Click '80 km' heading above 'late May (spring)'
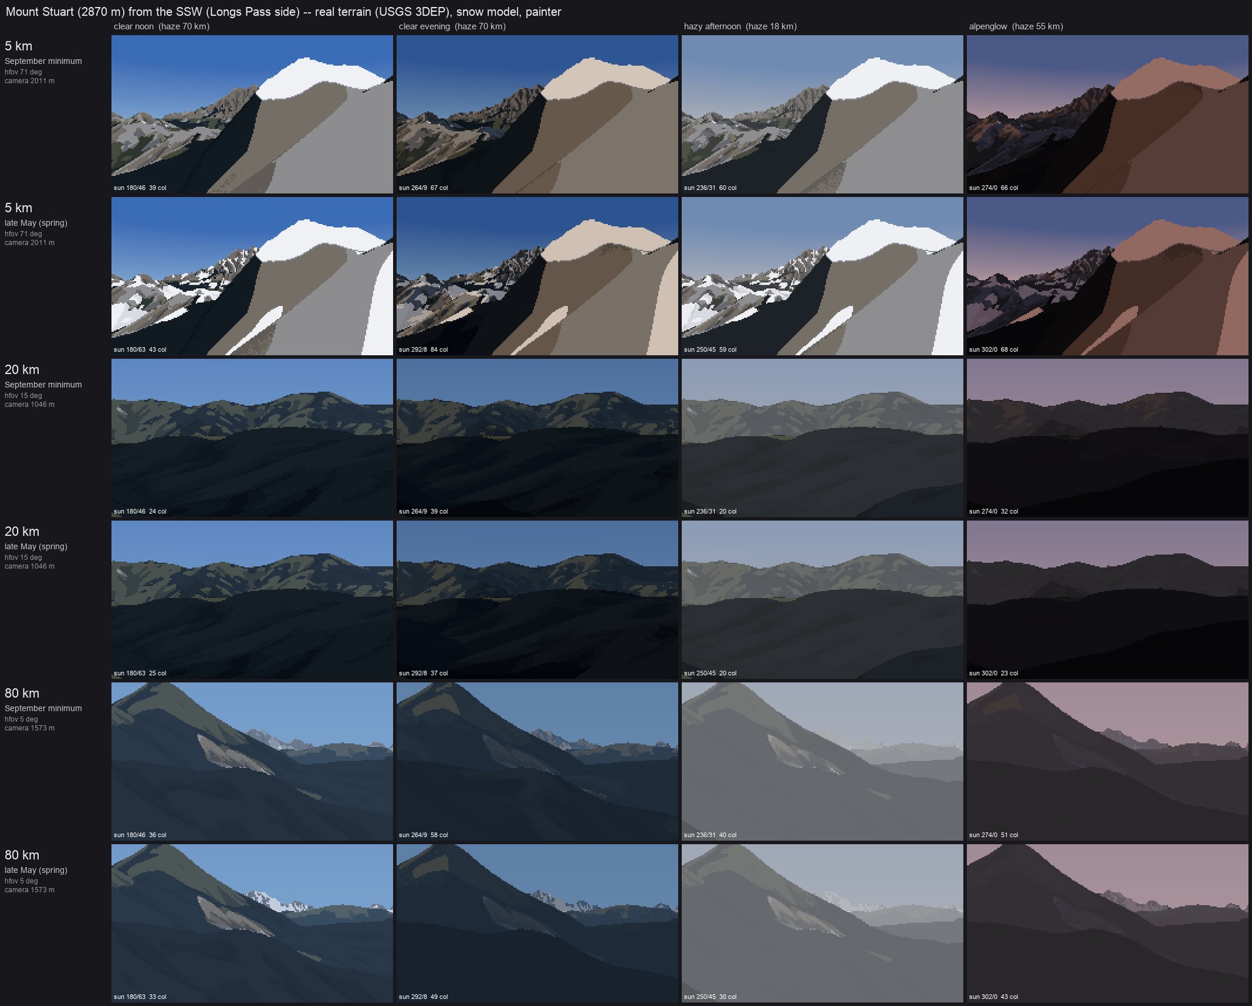1252x1006 pixels. [x=22, y=855]
